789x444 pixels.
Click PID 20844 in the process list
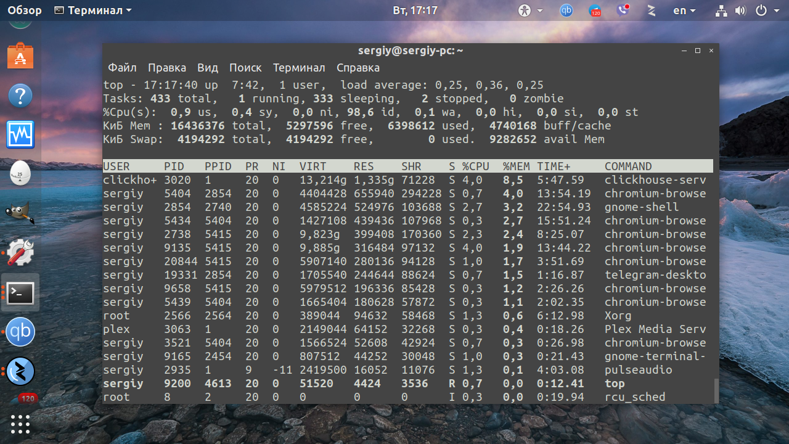[181, 261]
